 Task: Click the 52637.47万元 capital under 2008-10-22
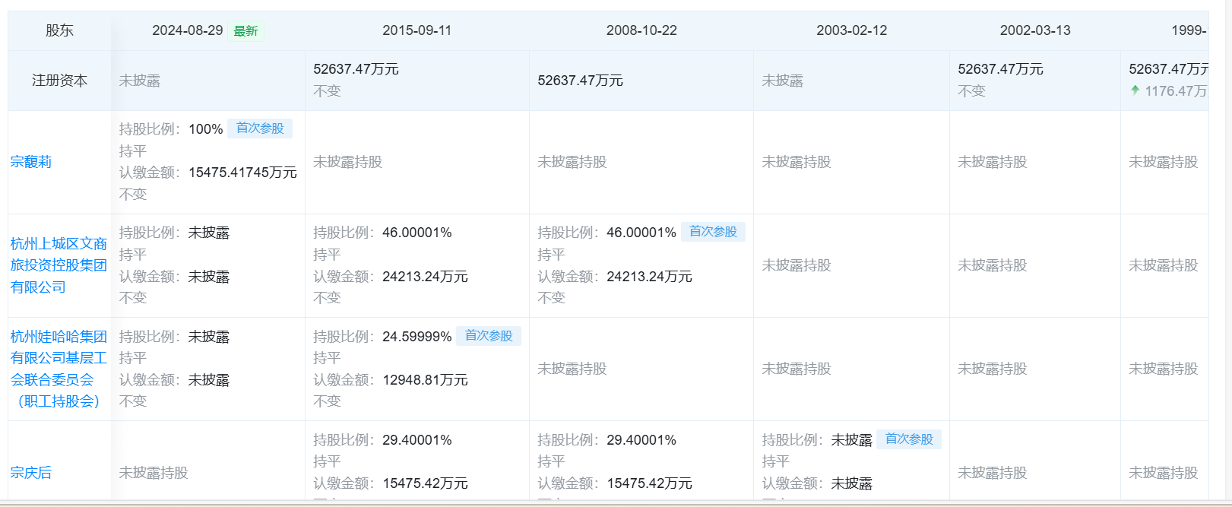580,81
